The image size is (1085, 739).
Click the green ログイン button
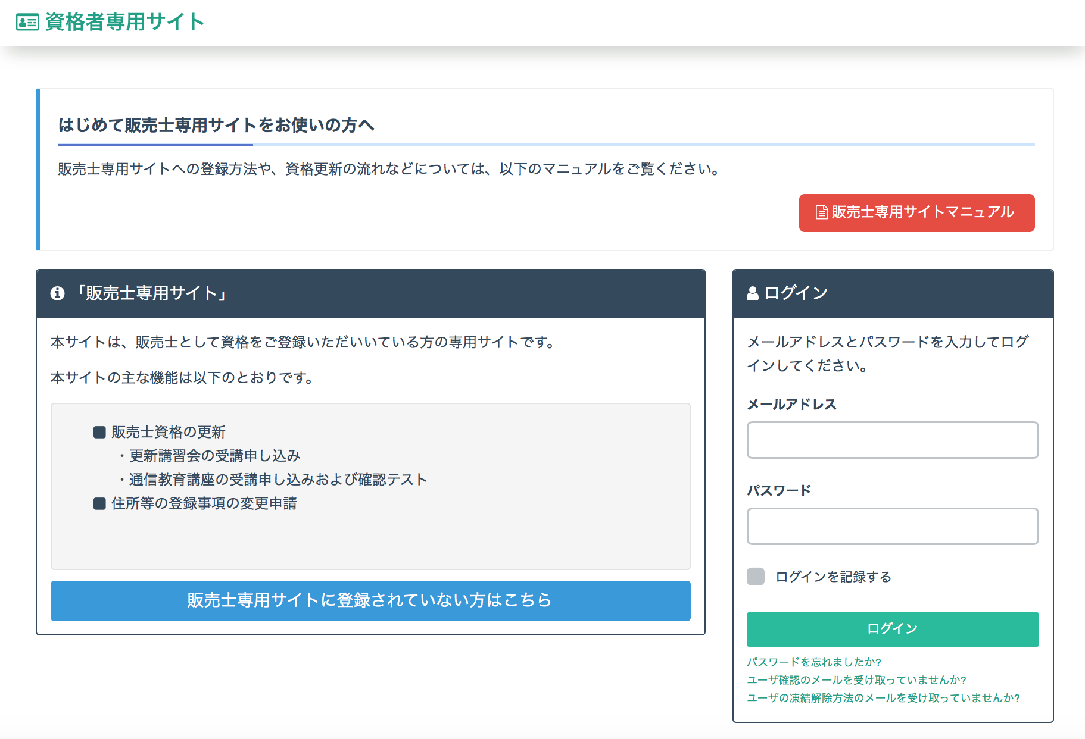coord(893,629)
